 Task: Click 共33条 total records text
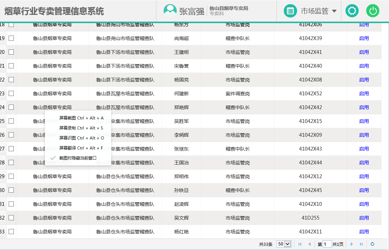tap(266, 244)
